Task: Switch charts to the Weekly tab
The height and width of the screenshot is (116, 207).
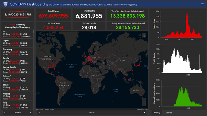Action: coord(157,113)
